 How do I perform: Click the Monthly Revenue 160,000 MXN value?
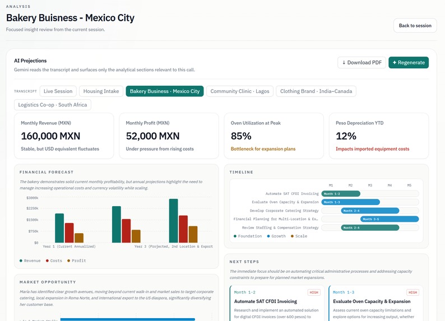(x=50, y=136)
